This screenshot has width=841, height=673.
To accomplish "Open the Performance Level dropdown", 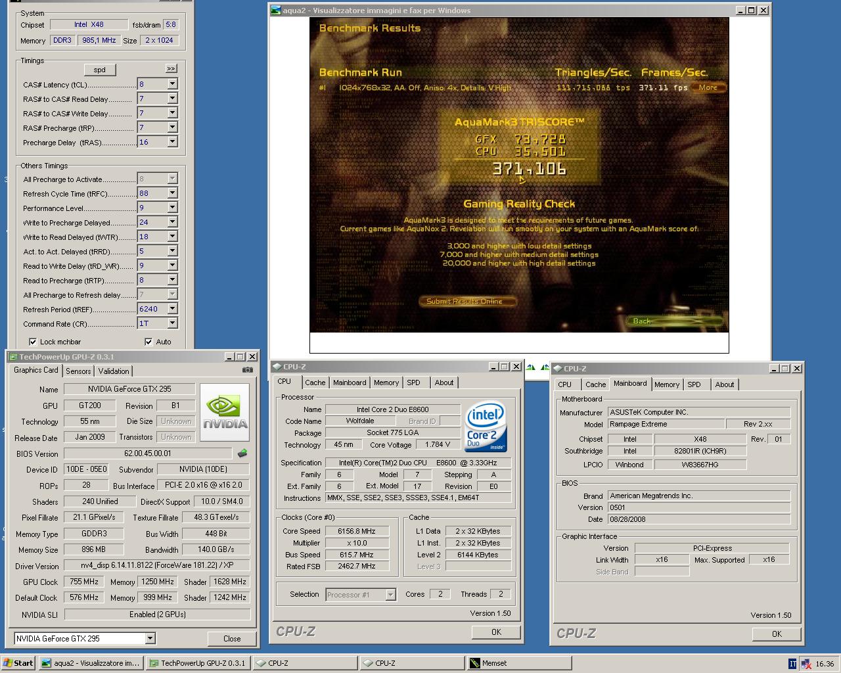I will (172, 208).
